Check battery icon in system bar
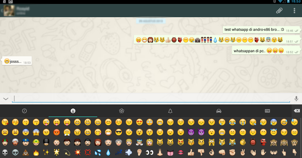The height and width of the screenshot is (158, 302). [x=288, y=2]
